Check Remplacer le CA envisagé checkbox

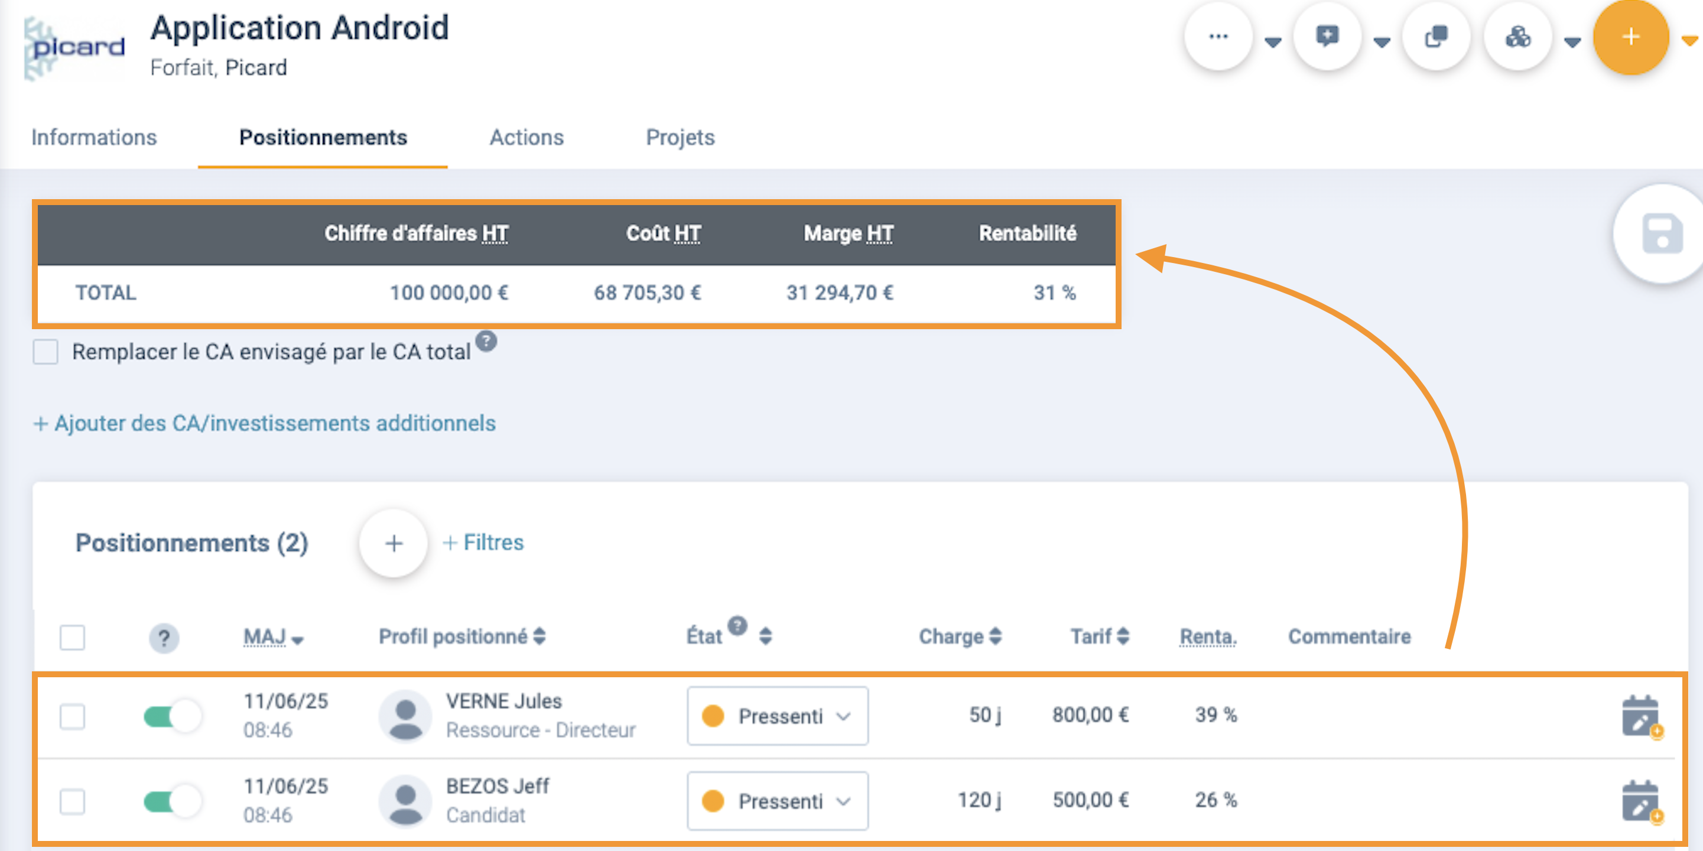(45, 352)
